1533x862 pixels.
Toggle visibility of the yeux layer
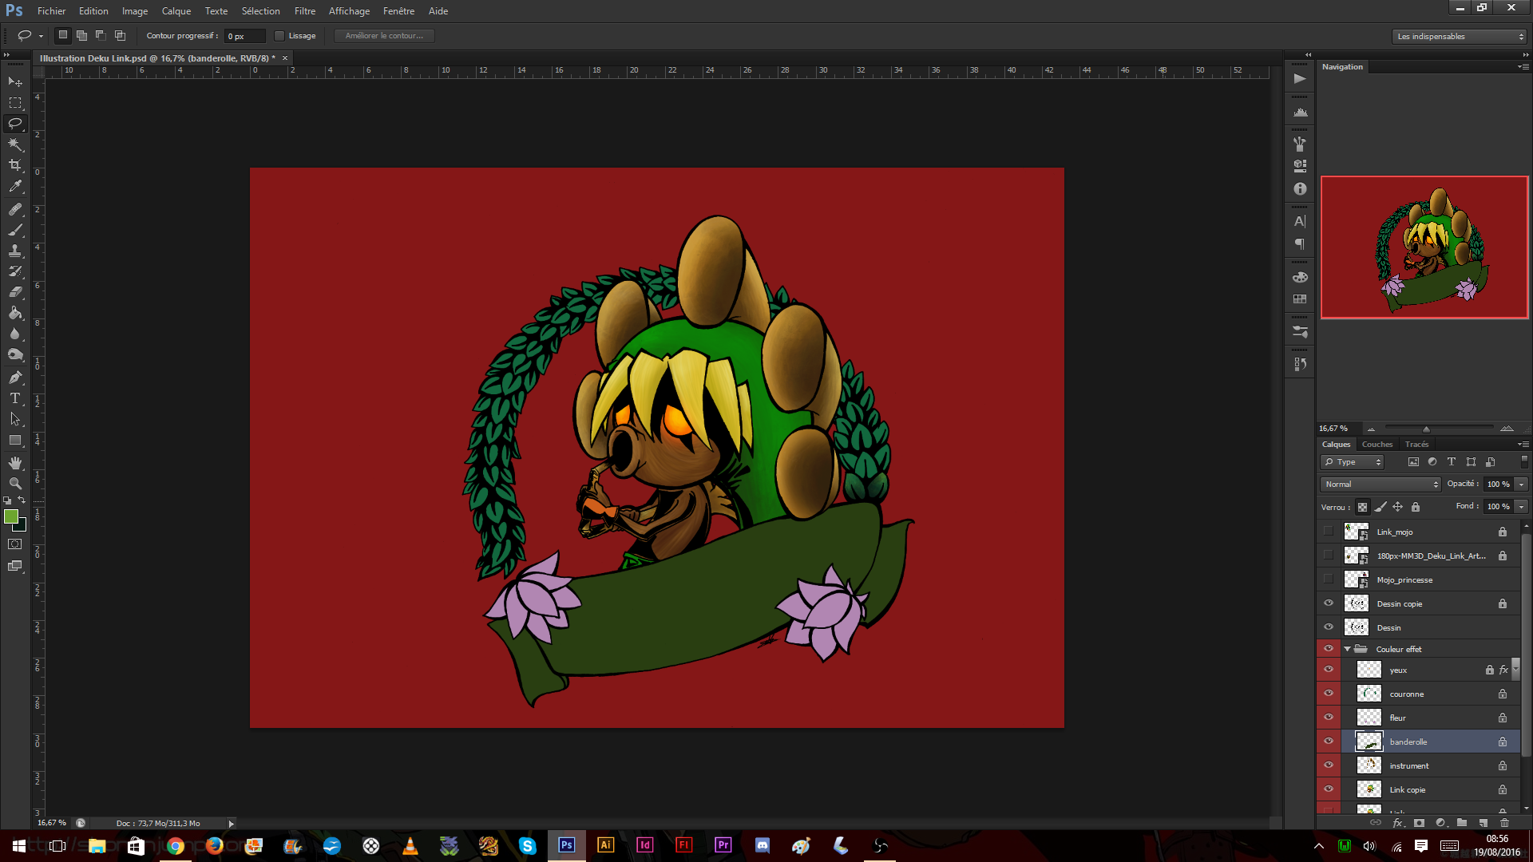[1329, 670]
